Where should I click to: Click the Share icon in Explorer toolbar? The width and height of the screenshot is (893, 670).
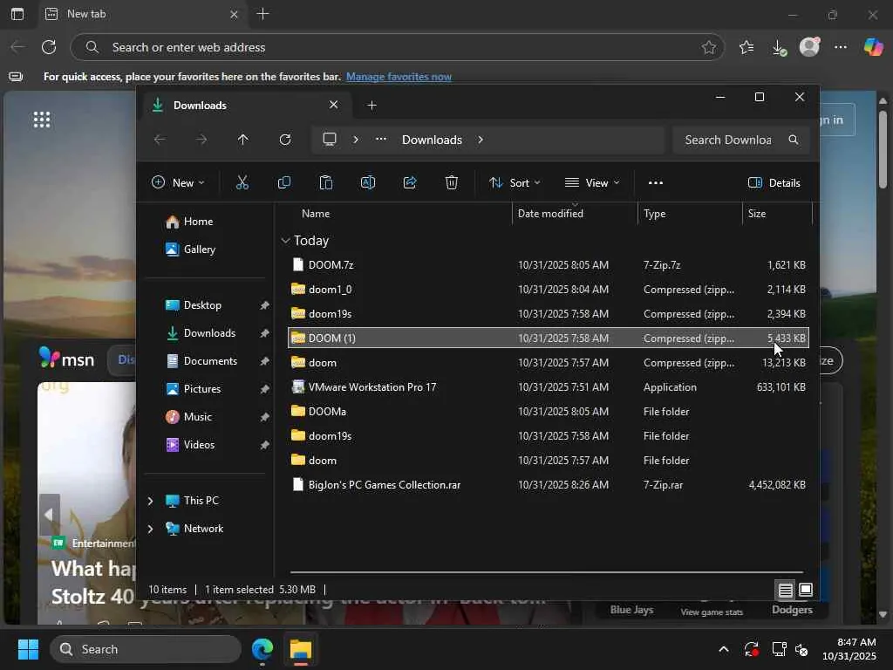tap(410, 182)
